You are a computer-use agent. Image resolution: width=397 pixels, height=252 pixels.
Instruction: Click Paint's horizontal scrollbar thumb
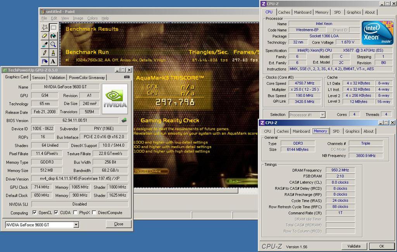tap(186, 191)
